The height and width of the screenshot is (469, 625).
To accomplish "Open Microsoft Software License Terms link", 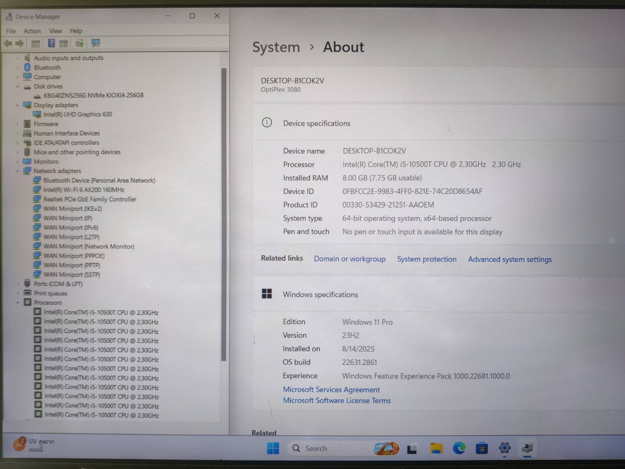I will coord(337,400).
